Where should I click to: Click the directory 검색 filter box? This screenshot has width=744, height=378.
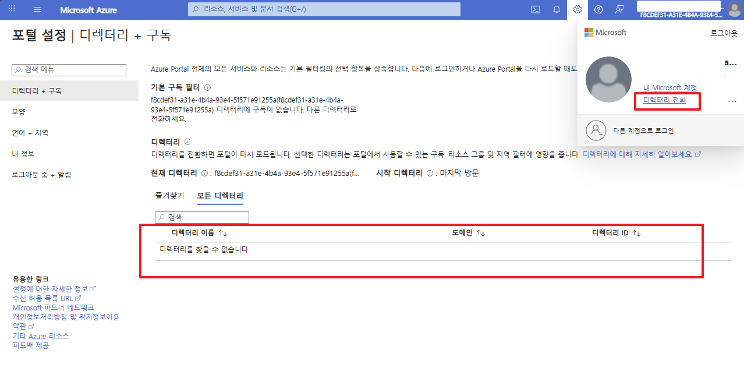pos(202,217)
